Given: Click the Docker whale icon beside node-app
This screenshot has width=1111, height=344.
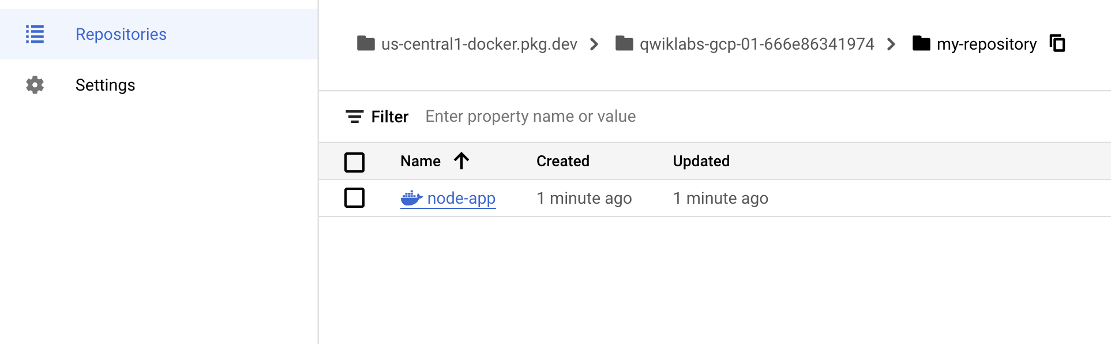Looking at the screenshot, I should pyautogui.click(x=411, y=198).
